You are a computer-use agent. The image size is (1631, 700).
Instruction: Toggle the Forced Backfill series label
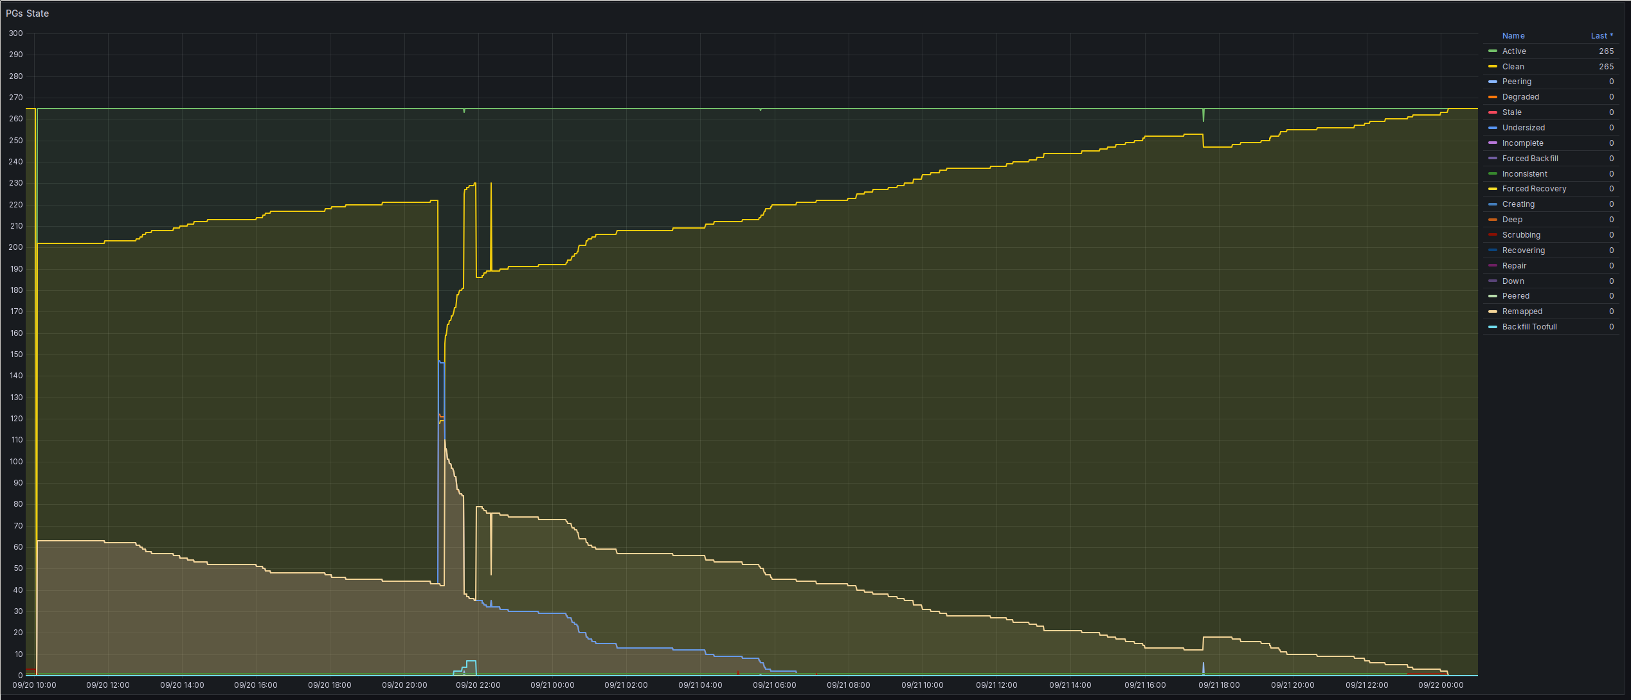pos(1529,159)
